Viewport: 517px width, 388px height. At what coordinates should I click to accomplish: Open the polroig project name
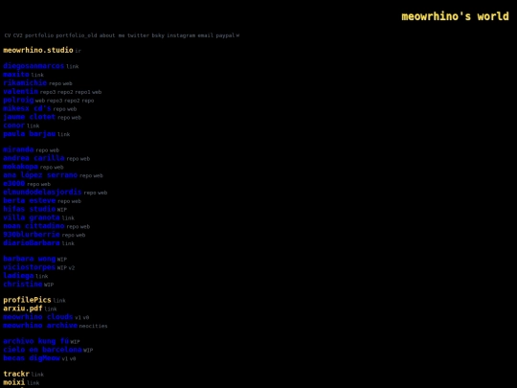pyautogui.click(x=18, y=100)
